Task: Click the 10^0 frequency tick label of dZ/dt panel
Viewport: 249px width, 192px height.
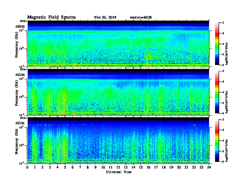Action: point(21,145)
